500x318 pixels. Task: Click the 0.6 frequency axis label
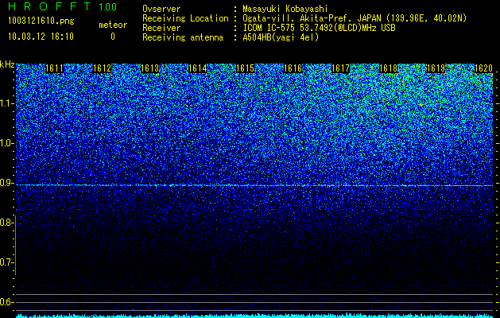pyautogui.click(x=6, y=302)
